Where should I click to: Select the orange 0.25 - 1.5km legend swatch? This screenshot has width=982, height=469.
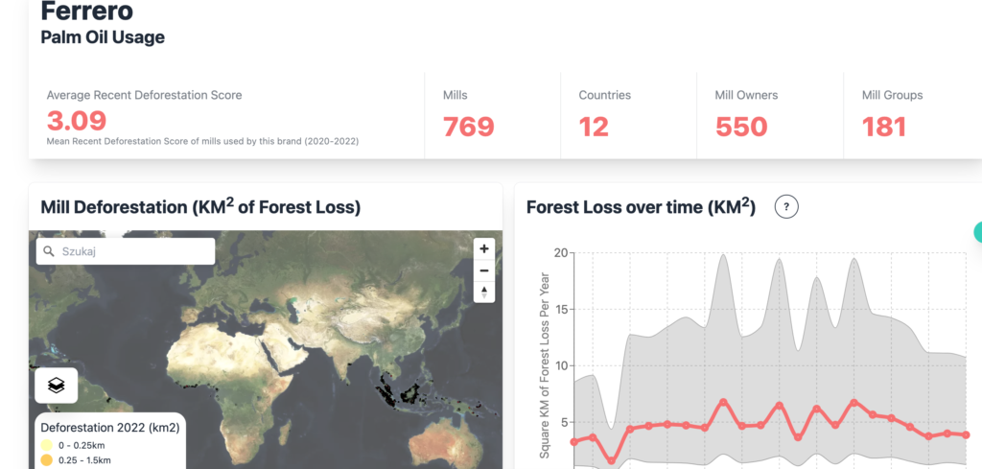(x=46, y=460)
